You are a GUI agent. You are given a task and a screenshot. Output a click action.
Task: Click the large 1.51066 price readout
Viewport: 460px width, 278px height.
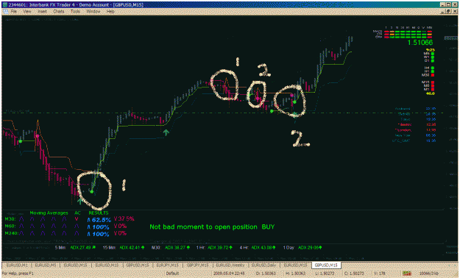coord(420,43)
